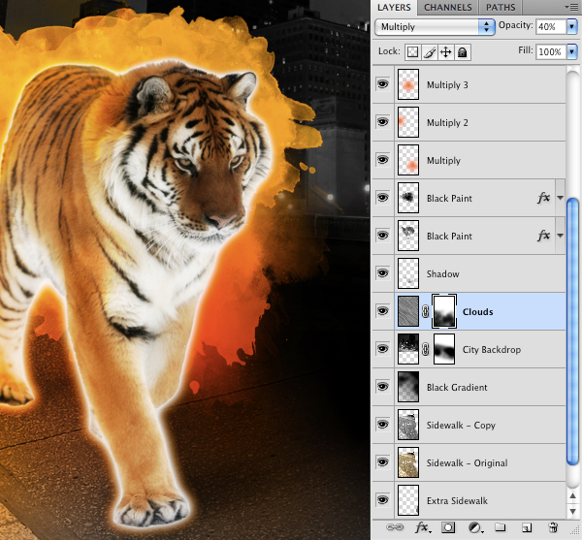Screen dimensions: 582x540
Task: Add a layer mask with the mask icon
Action: coord(448,527)
